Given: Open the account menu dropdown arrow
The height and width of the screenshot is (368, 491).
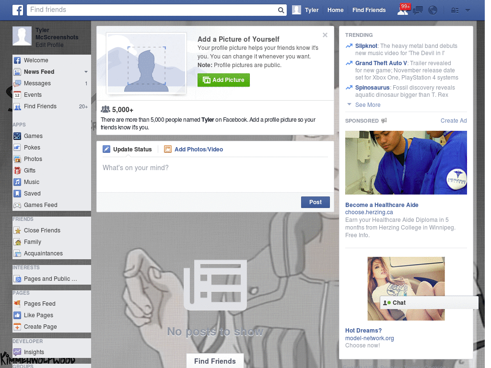Looking at the screenshot, I should (x=468, y=11).
